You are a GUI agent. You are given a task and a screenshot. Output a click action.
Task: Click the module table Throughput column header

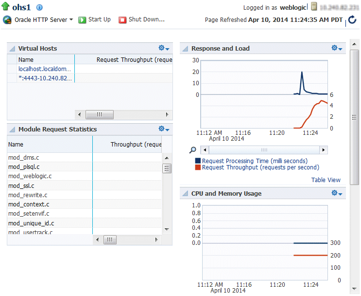[x=127, y=144]
